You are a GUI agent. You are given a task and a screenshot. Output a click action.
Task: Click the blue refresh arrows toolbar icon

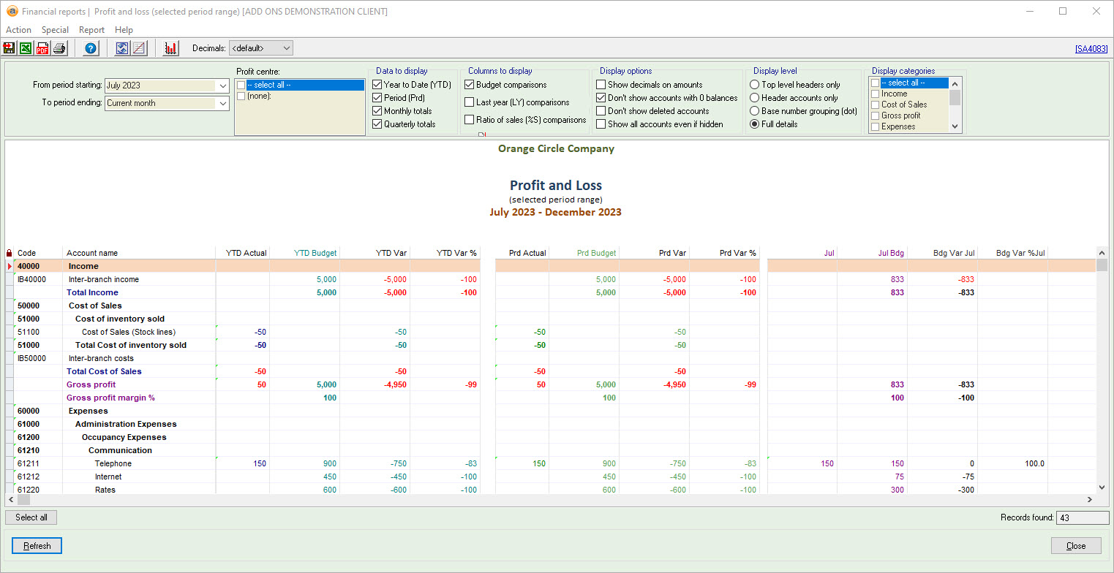click(122, 48)
